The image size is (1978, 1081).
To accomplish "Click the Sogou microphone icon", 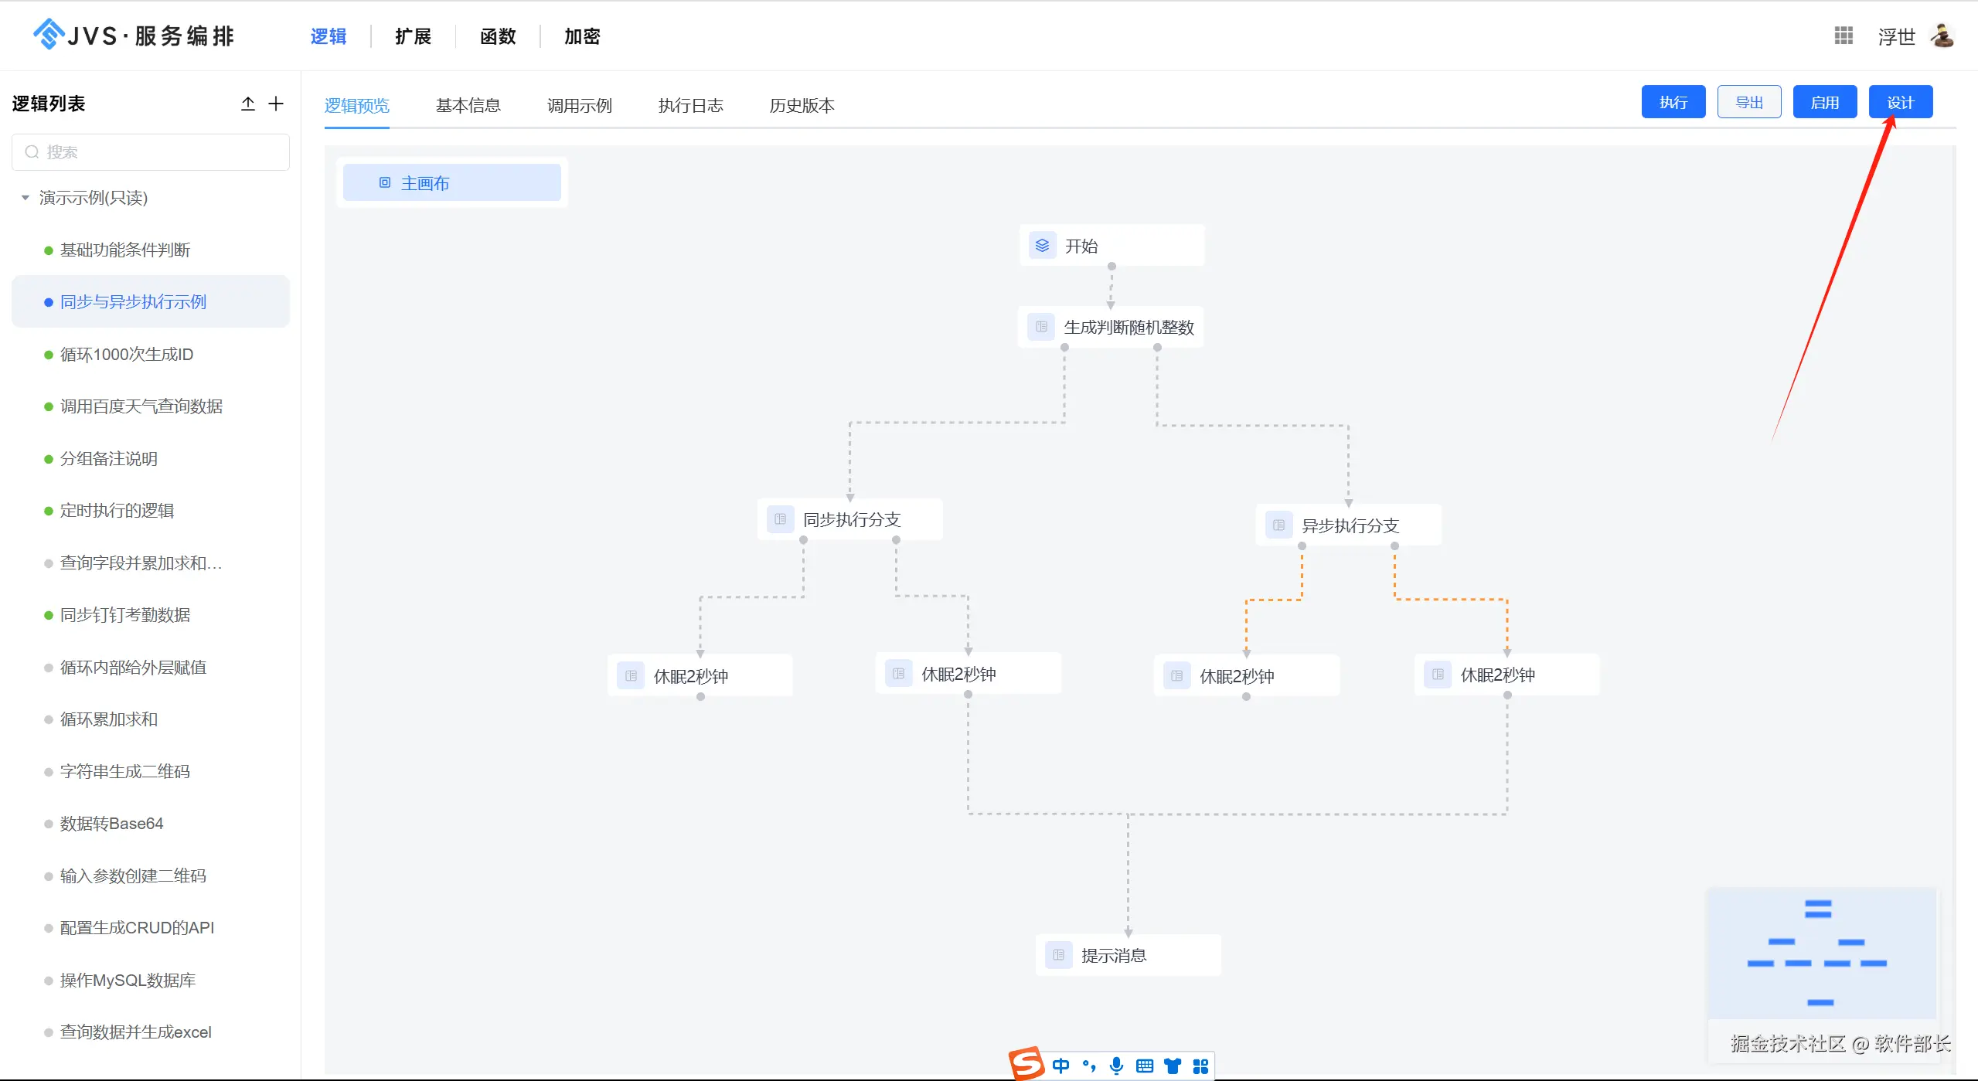I will pyautogui.click(x=1116, y=1066).
